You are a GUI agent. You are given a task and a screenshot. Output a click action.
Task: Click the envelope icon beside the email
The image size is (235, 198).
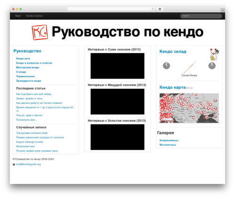[x=14, y=164]
